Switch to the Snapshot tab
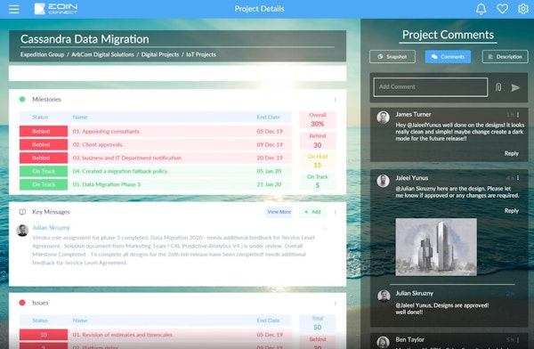The image size is (534, 349). [392, 57]
